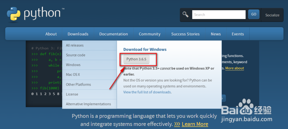Image resolution: width=288 pixels, height=129 pixels.
Task: Open the Events menu
Action: click(238, 34)
